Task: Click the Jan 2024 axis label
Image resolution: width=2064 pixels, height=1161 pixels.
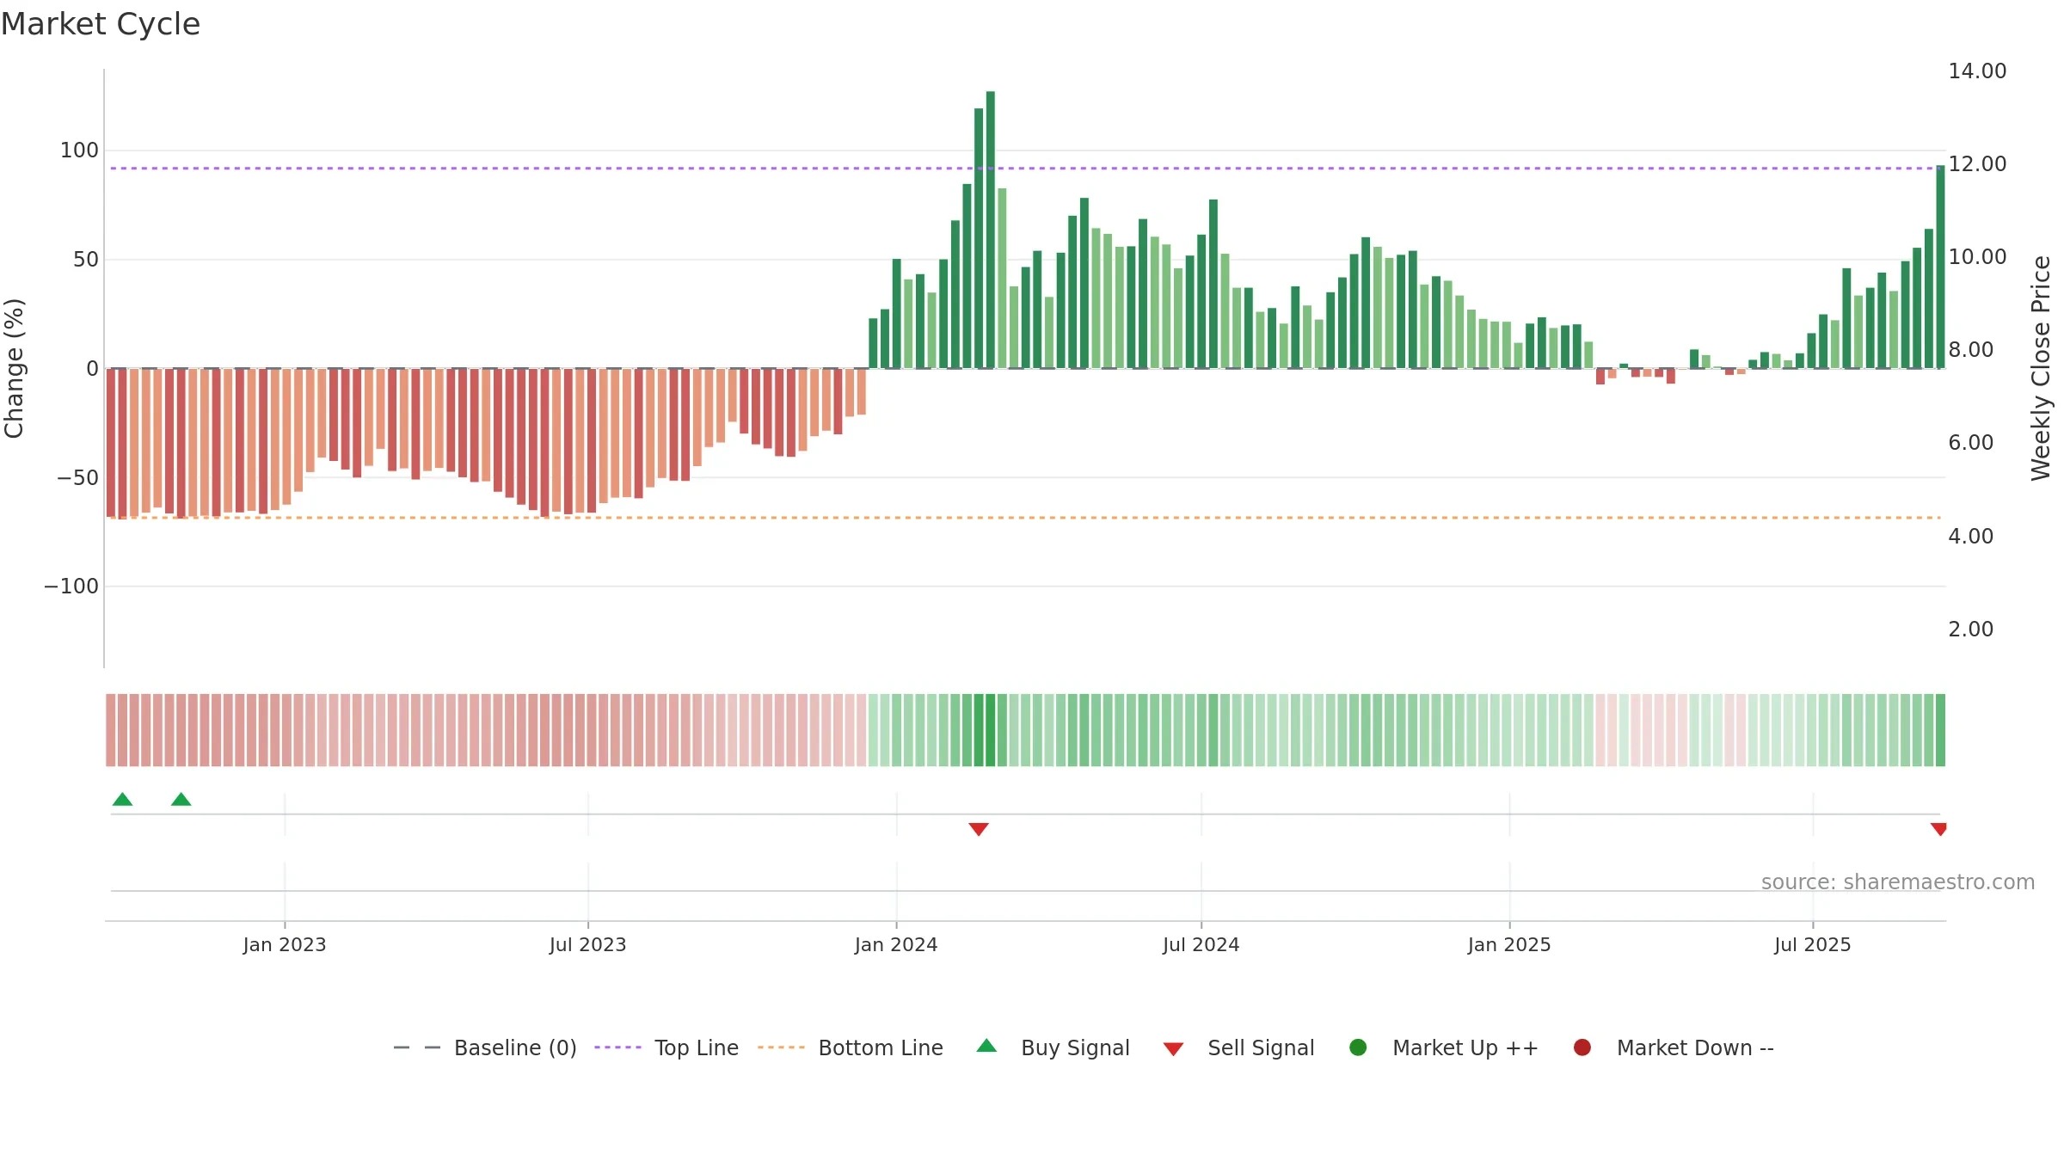Action: coord(896,944)
